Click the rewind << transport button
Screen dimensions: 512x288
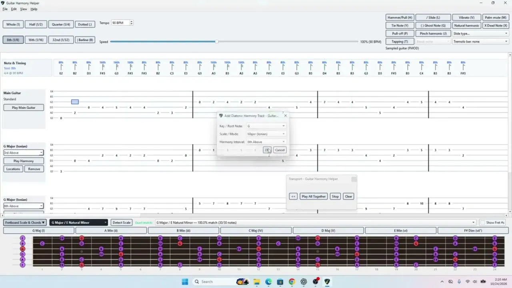(x=293, y=196)
